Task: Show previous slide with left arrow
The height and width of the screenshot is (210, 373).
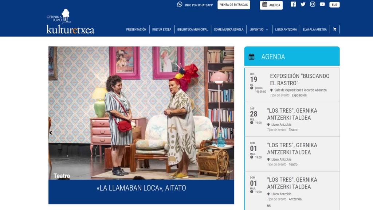Action: [x=51, y=133]
